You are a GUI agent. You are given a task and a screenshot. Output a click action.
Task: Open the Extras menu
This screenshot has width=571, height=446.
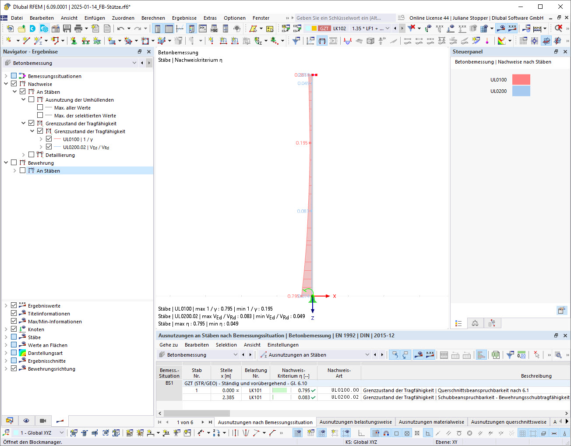click(210, 18)
